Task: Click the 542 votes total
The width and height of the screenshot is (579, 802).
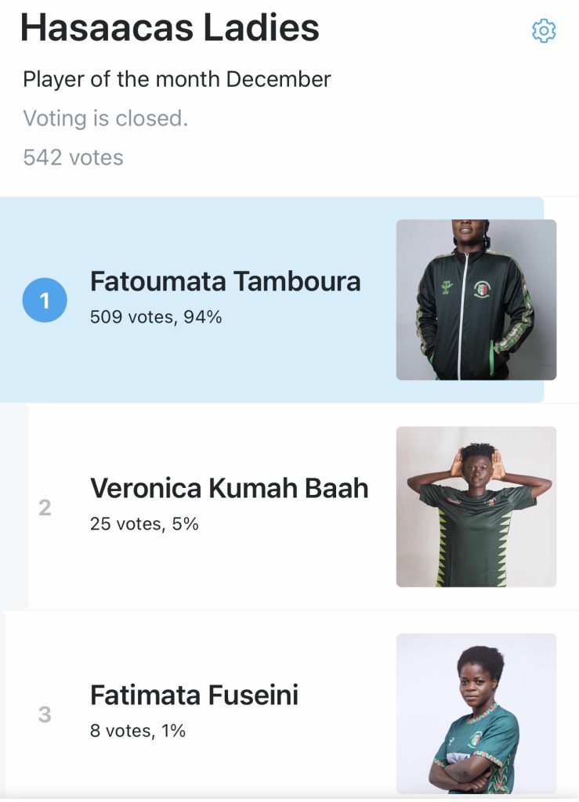Action: click(x=73, y=157)
